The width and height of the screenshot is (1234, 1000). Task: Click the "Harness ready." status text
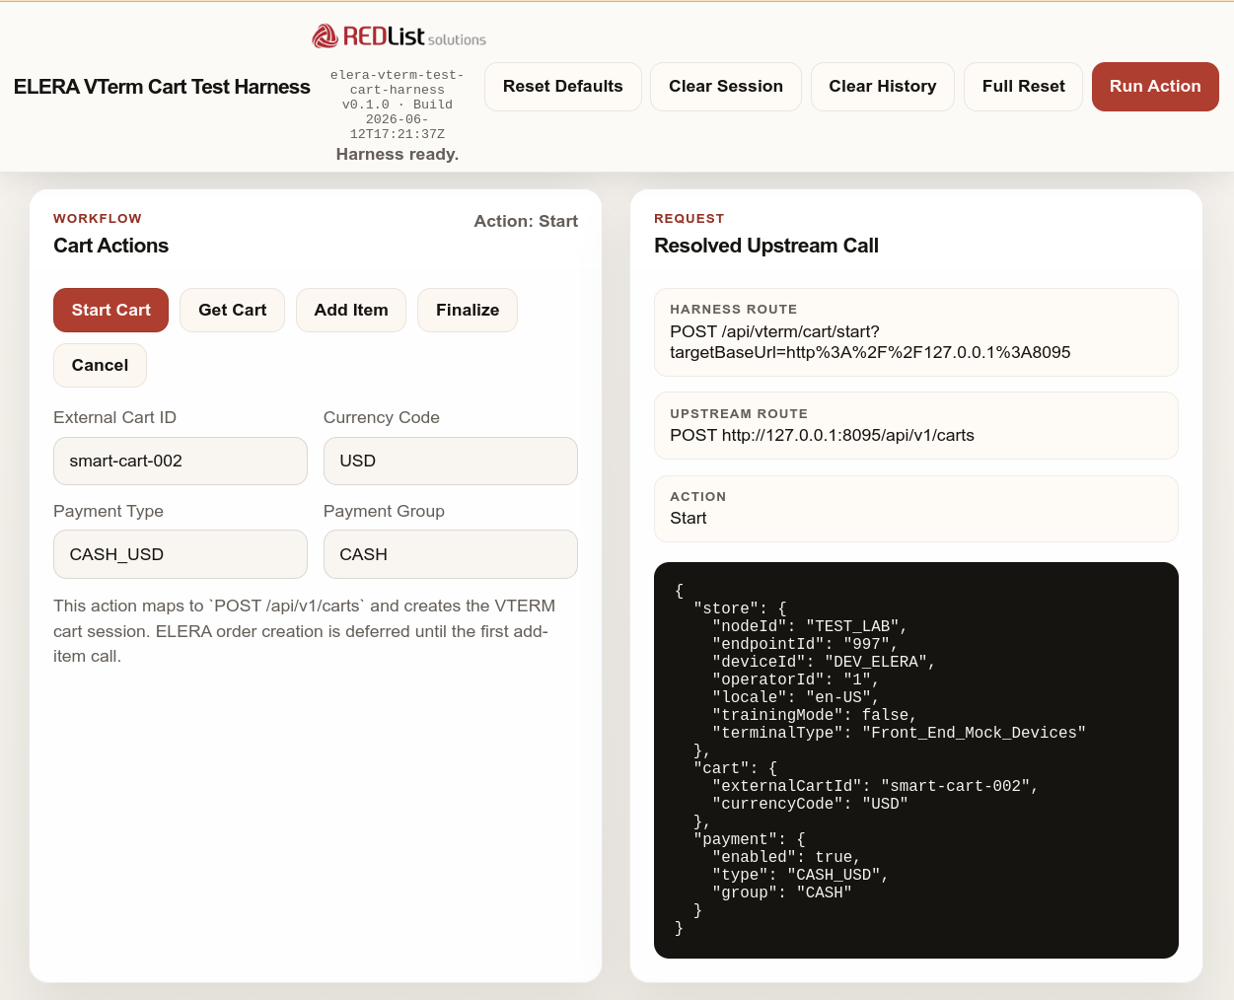(398, 154)
